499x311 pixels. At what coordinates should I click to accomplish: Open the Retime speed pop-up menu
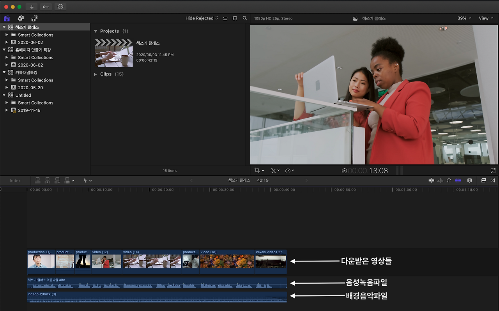290,171
